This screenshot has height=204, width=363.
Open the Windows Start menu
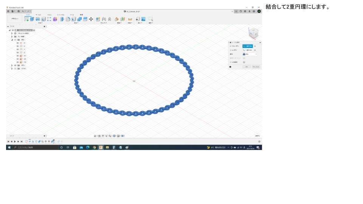(x=9, y=147)
